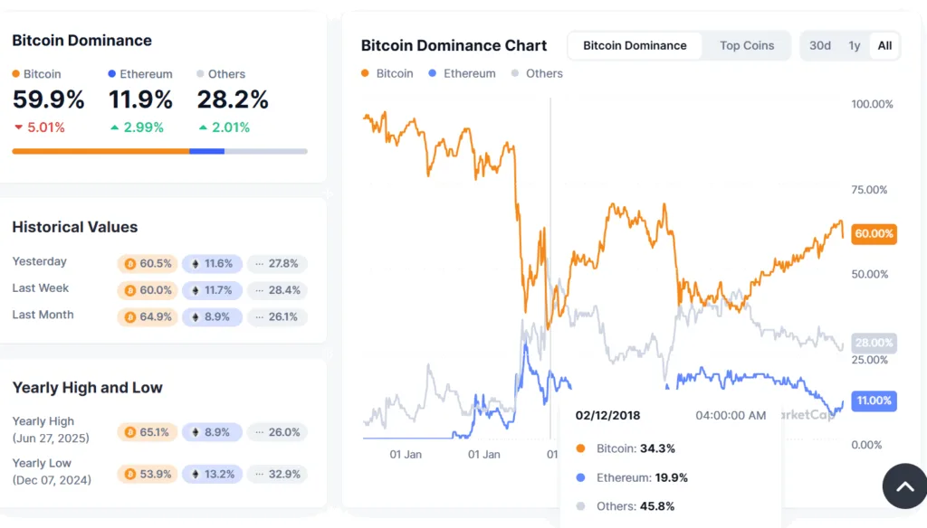Click the Bitcoin icon beside the Yearly High value
Screen dimensions: 927x528
pos(128,432)
